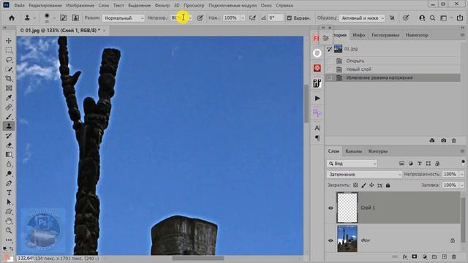
Task: Delete history state with trash icon
Action: [453, 140]
